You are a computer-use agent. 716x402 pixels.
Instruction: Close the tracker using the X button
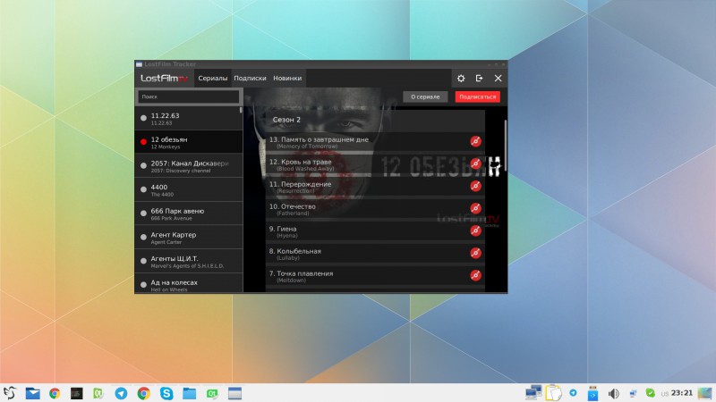pos(498,79)
